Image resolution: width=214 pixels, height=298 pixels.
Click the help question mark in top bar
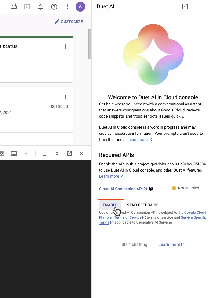[x=54, y=6]
